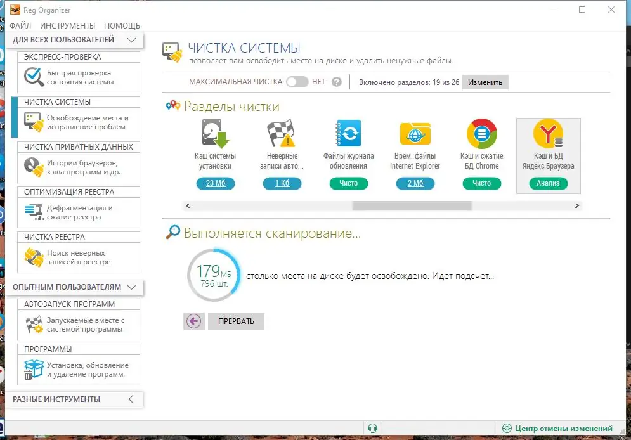
Task: Click the purple back arrow button
Action: click(194, 321)
